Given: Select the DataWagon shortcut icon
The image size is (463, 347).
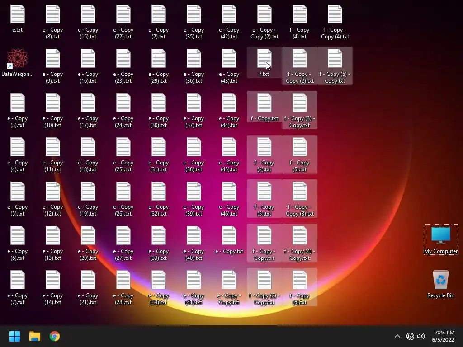Looking at the screenshot, I should 18,62.
